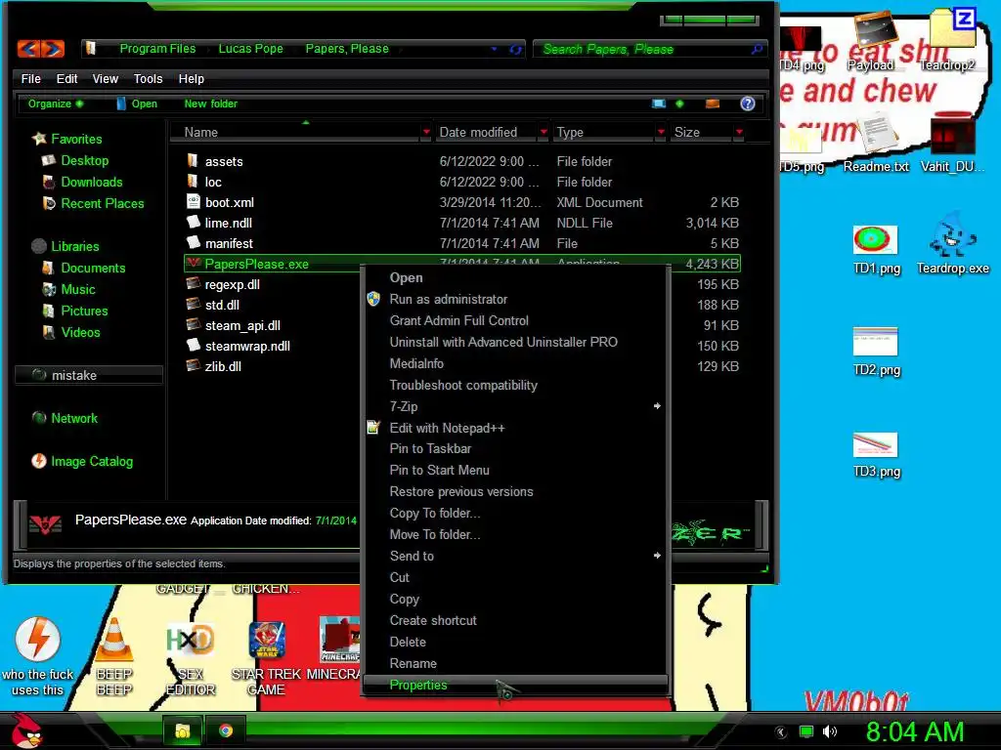The width and height of the screenshot is (1001, 750).
Task: Open Downloads in Favorites
Action: coord(91,182)
